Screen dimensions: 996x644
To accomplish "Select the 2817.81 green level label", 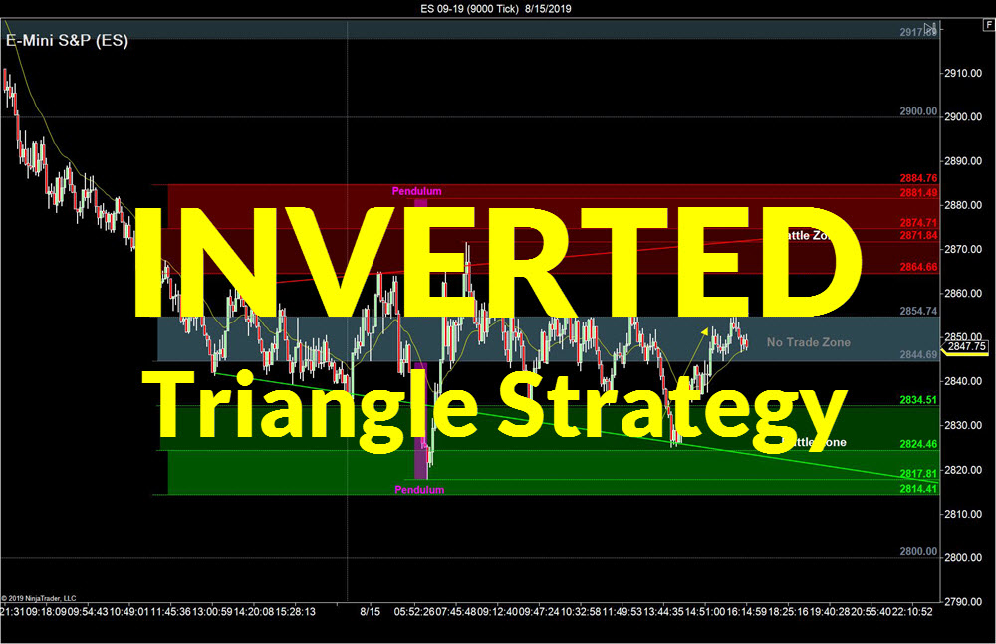I will tap(918, 473).
